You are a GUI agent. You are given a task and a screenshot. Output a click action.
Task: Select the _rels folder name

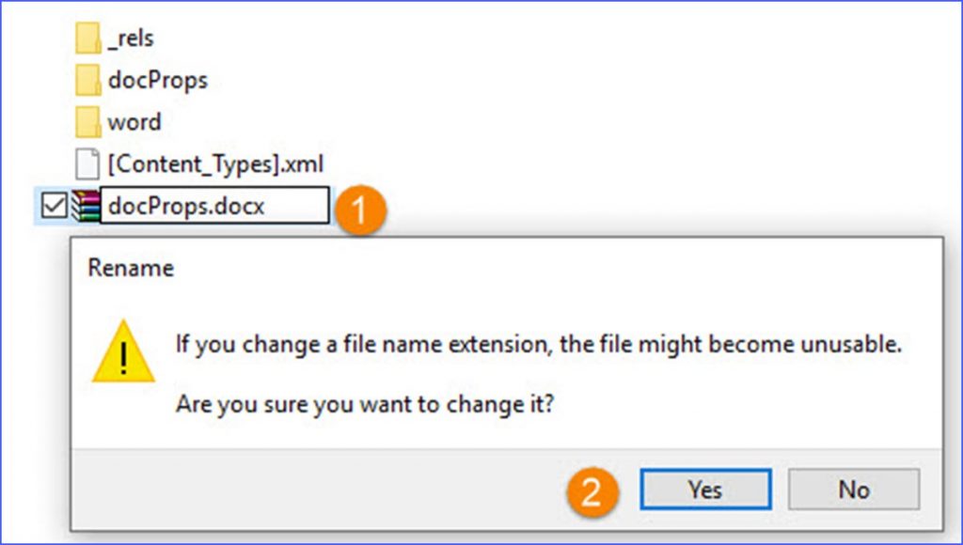131,39
